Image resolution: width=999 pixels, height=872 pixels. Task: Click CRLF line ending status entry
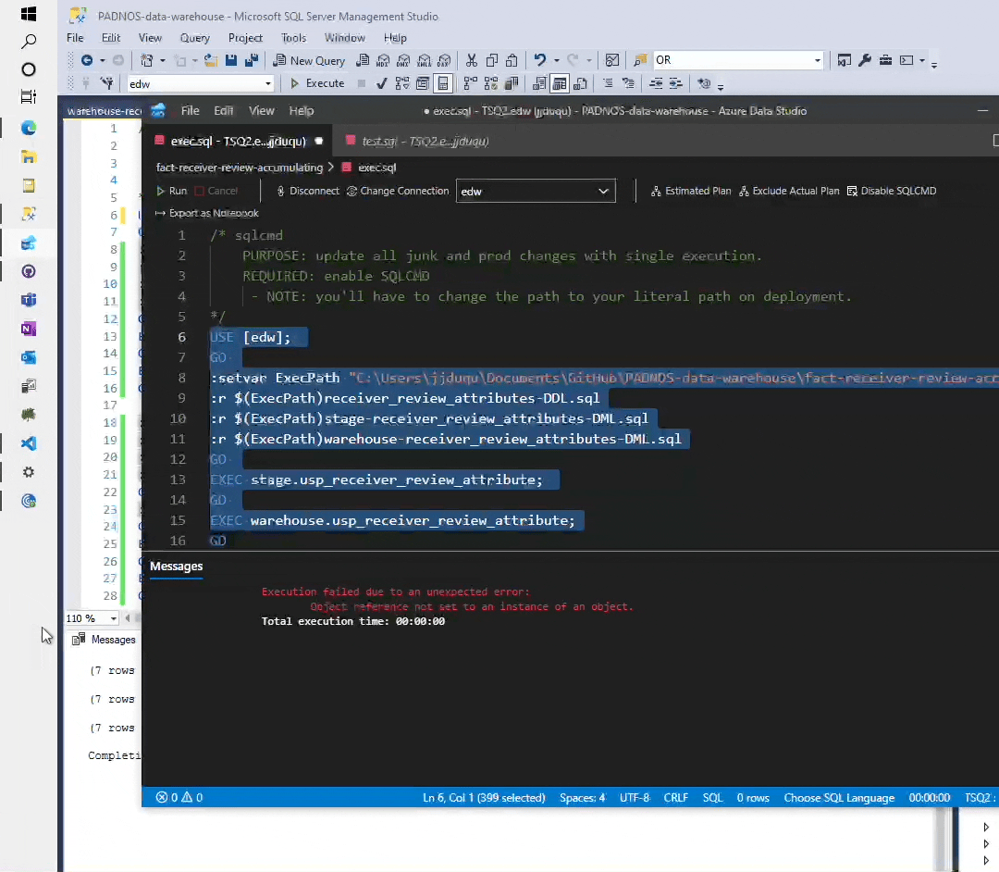point(676,797)
